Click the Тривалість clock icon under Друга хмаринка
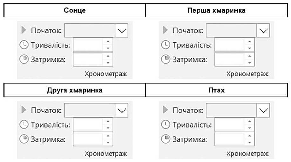The image size is (291, 162). tap(24, 125)
